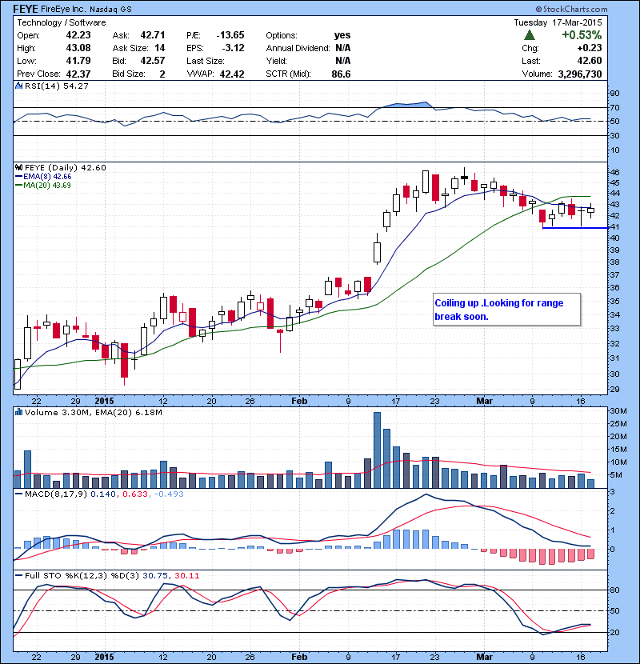
Task: Click the FEYE (Daily) 42.60 chart label
Action: click(x=66, y=167)
